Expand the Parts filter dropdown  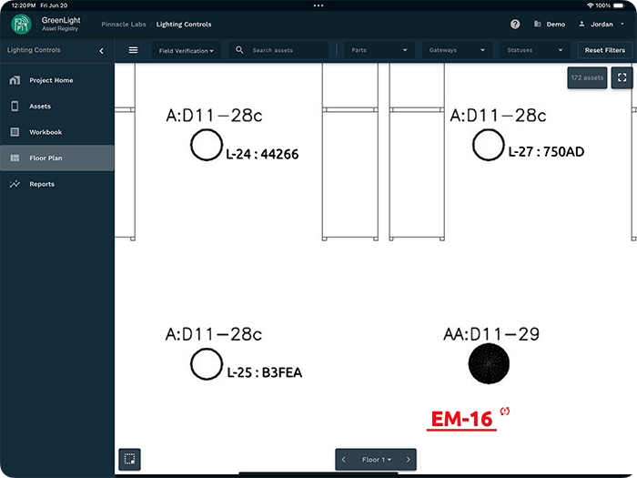(379, 50)
